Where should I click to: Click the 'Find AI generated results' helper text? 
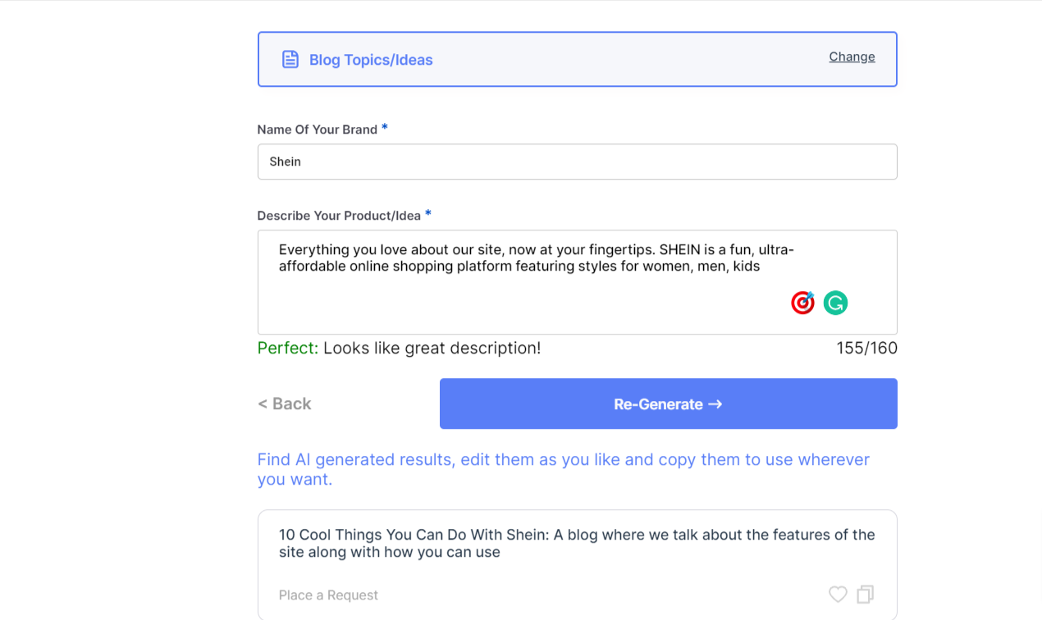tap(563, 469)
